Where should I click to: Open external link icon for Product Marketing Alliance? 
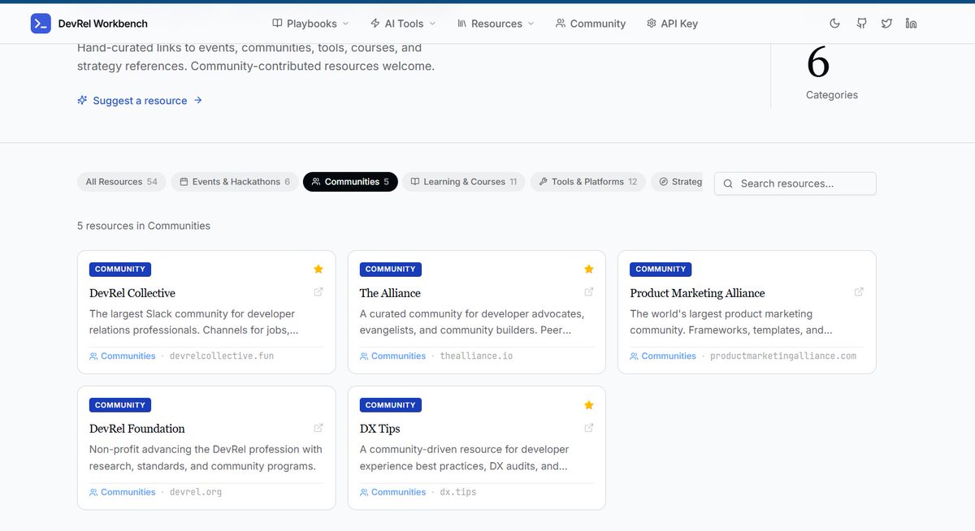click(x=859, y=292)
